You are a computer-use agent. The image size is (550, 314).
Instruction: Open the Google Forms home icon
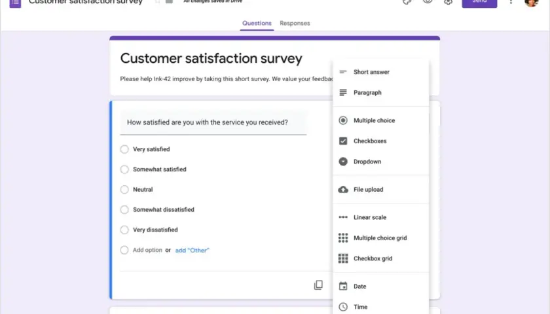tap(15, 3)
